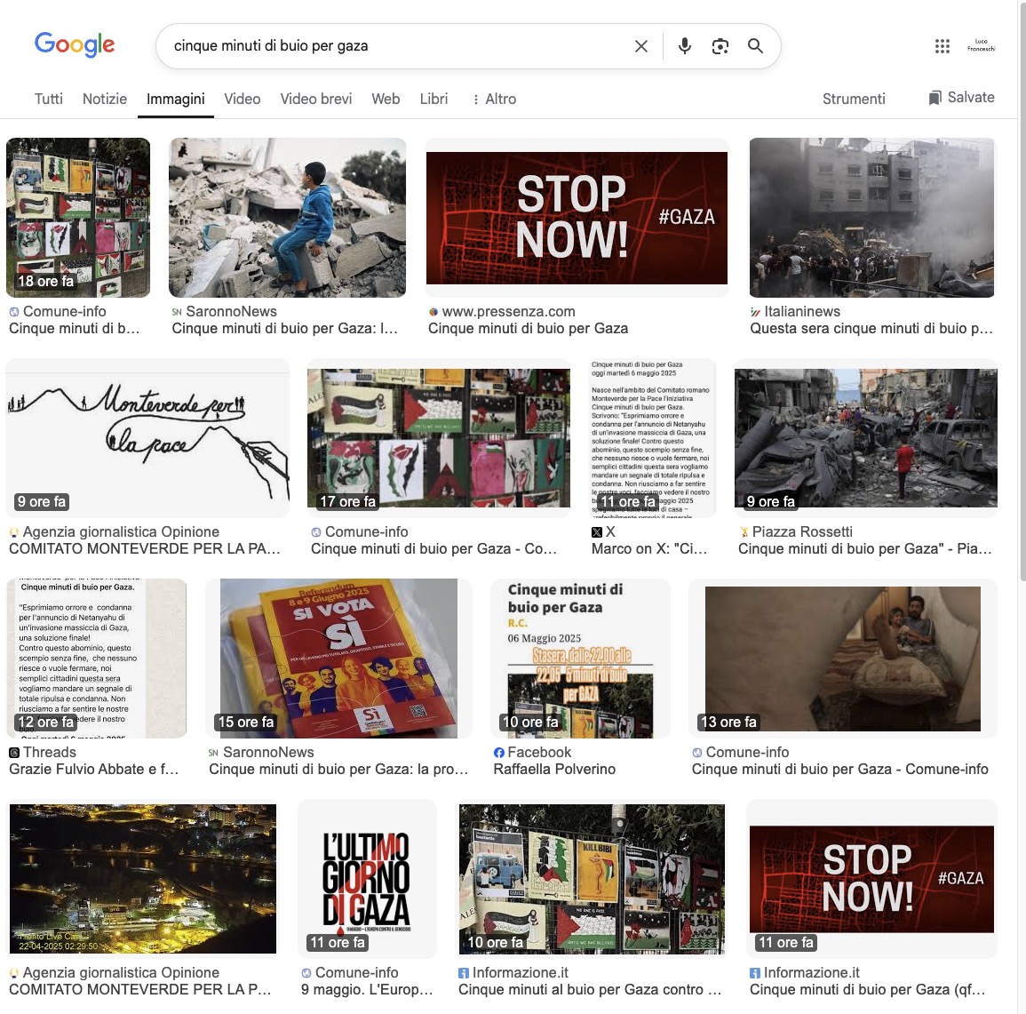Switch to the Notizie tab
1026x1014 pixels.
[x=105, y=99]
